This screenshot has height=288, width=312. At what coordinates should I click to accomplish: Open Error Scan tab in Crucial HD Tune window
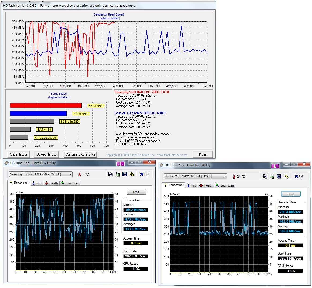tap(225, 185)
